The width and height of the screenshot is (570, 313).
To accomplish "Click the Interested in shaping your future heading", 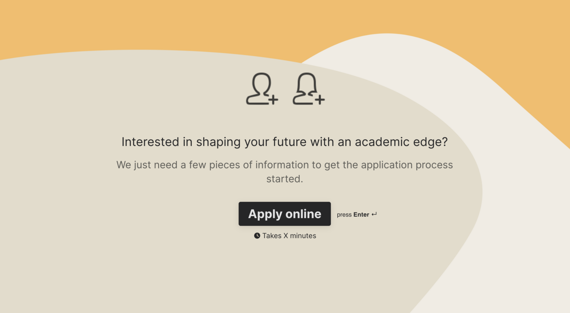I will pyautogui.click(x=285, y=142).
